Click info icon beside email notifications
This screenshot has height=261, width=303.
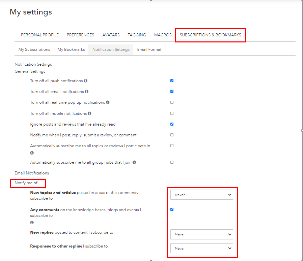pyautogui.click(x=87, y=92)
